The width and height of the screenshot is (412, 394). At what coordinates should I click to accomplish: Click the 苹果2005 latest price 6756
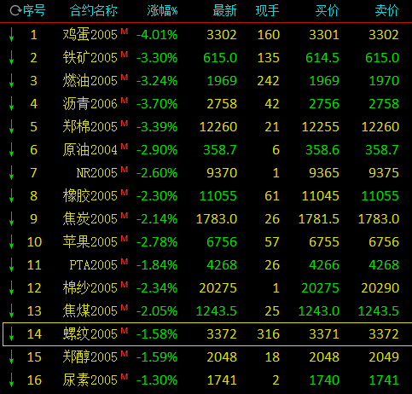(222, 242)
